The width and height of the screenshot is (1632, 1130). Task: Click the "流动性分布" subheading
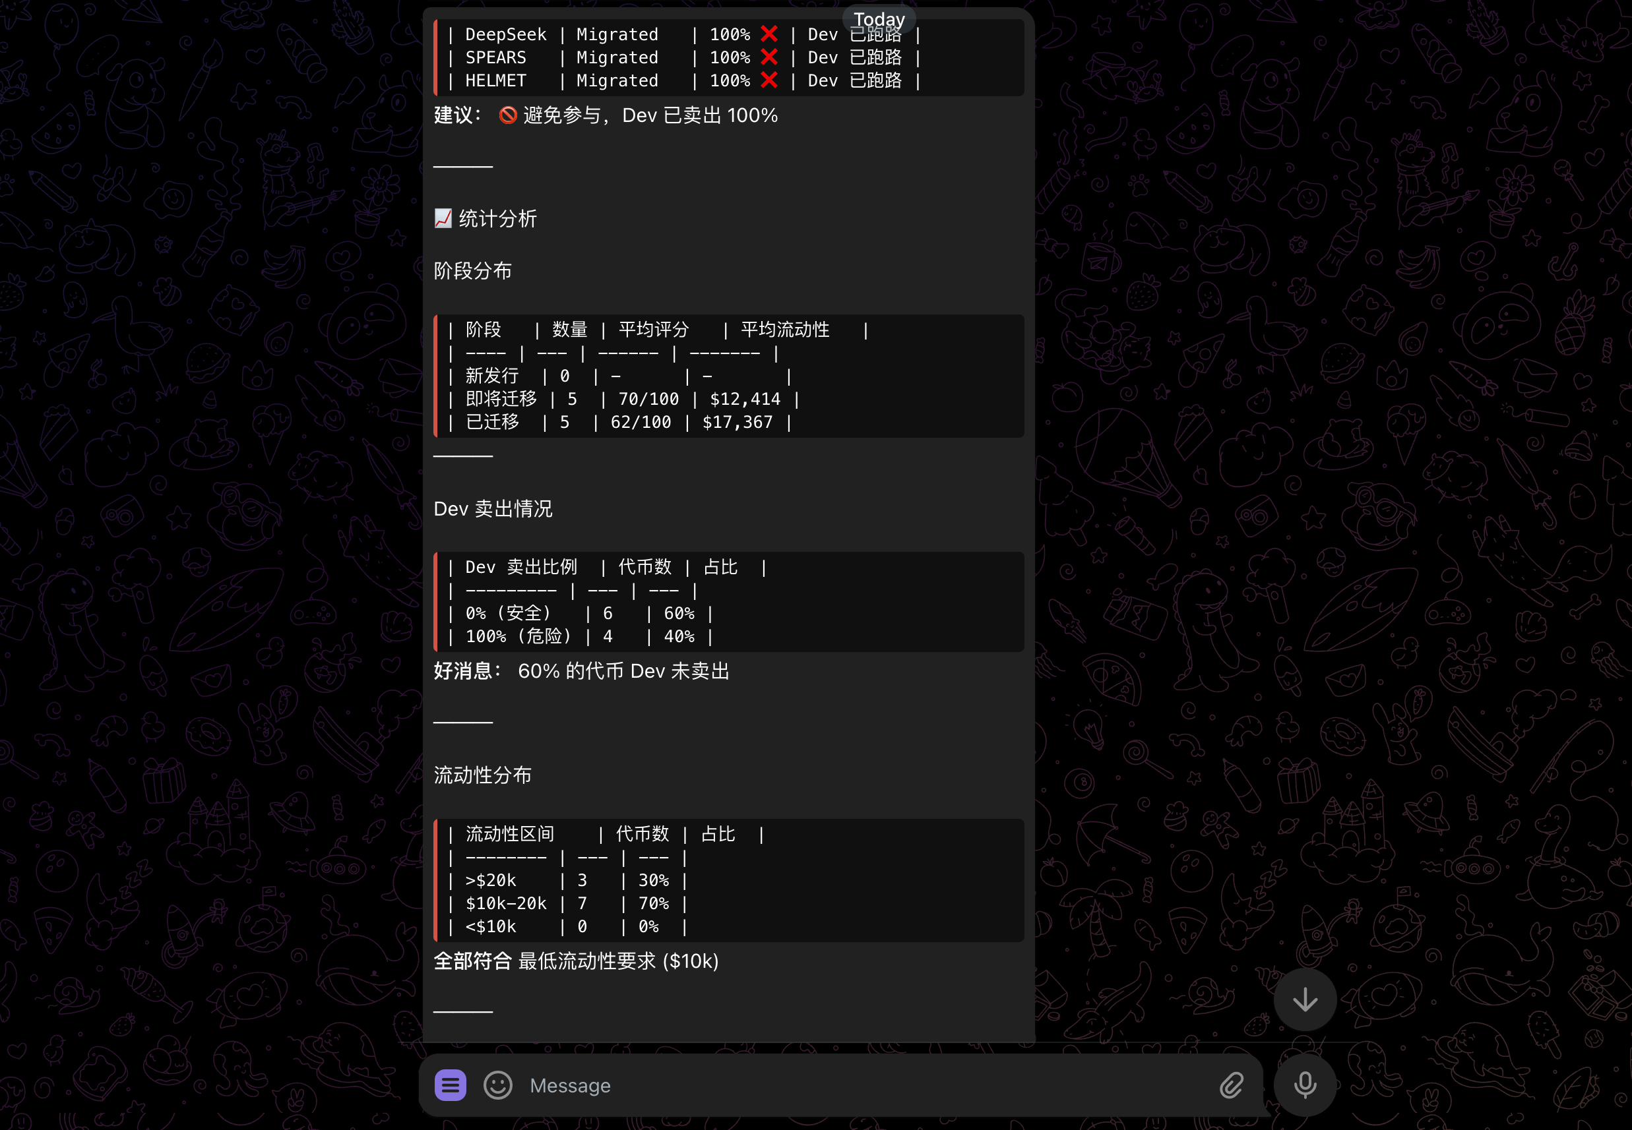coord(482,775)
